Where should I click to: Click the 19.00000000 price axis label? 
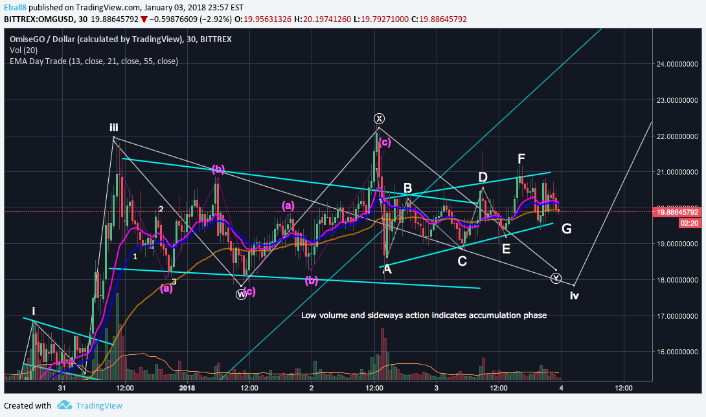click(x=678, y=244)
